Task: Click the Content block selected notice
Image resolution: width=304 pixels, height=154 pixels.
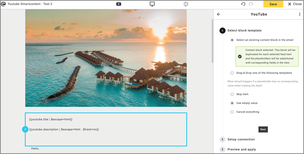Action: (x=267, y=56)
